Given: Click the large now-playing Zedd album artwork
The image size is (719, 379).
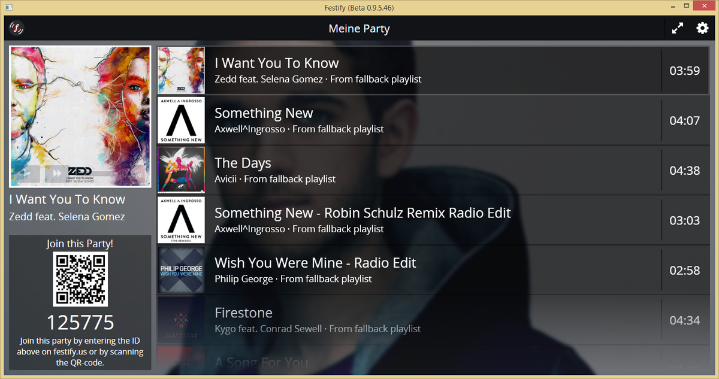Looking at the screenshot, I should [x=80, y=117].
